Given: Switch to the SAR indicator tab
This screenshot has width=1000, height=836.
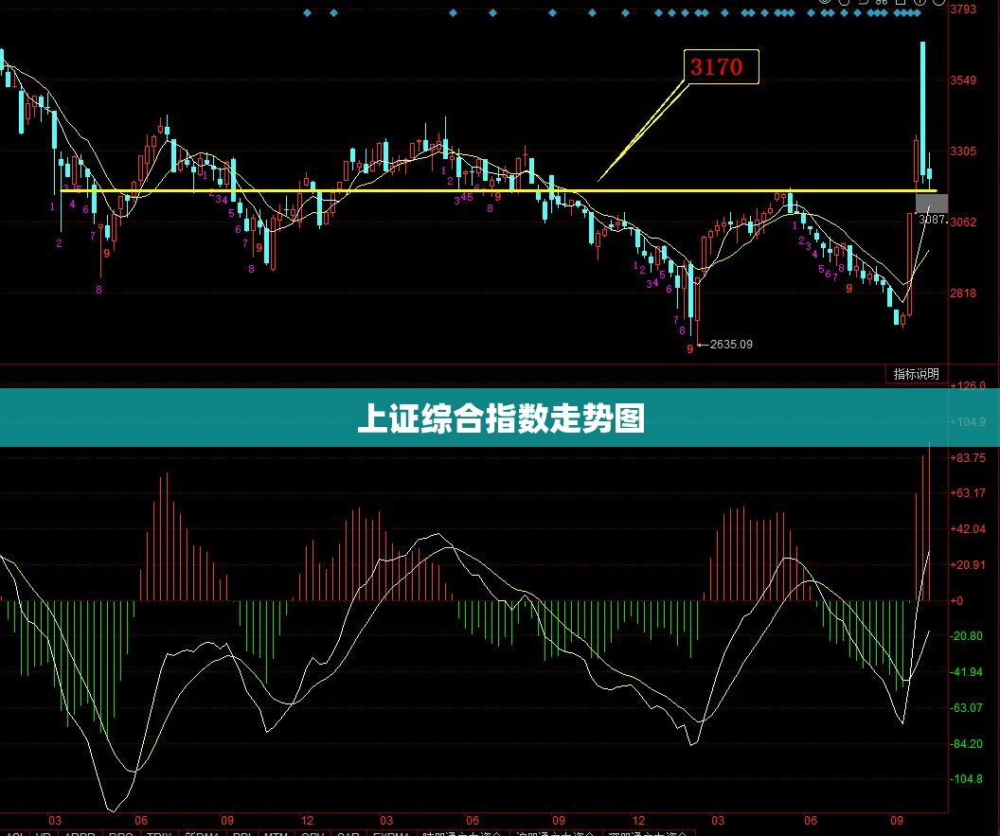Looking at the screenshot, I should (x=348, y=833).
